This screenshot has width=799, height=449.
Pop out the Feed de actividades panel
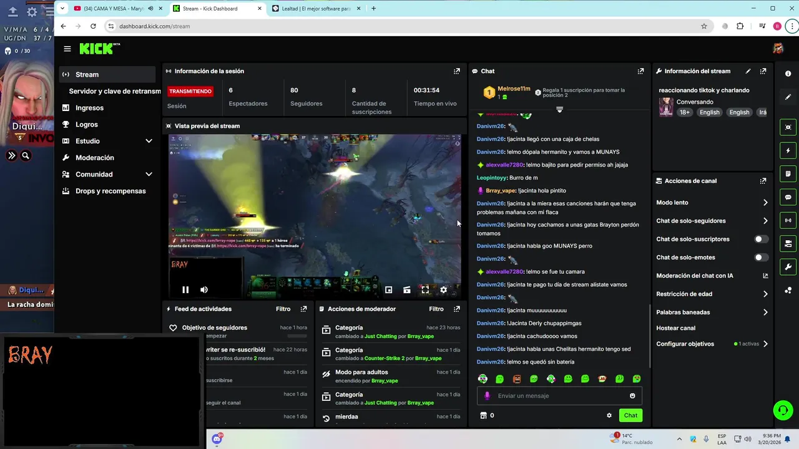304,309
